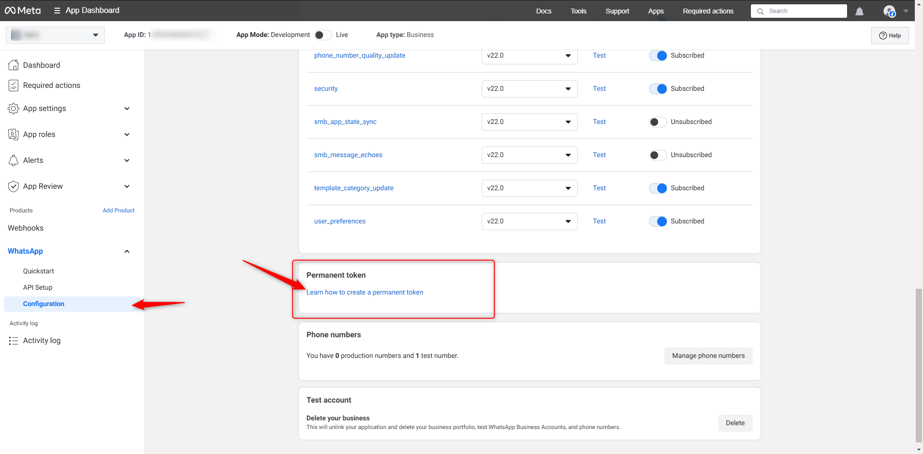The image size is (923, 454).
Task: Click into the Search field
Action: pyautogui.click(x=799, y=11)
